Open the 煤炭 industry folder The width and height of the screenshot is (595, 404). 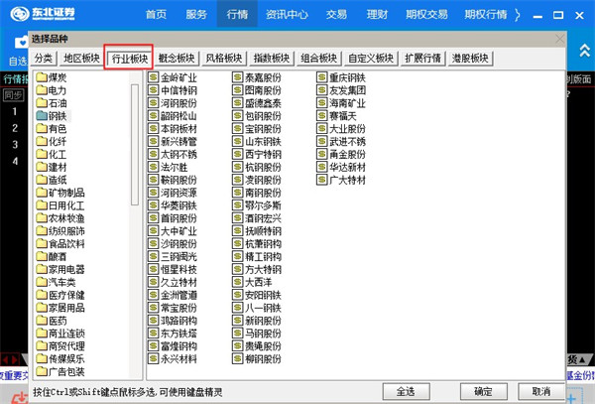(58, 76)
